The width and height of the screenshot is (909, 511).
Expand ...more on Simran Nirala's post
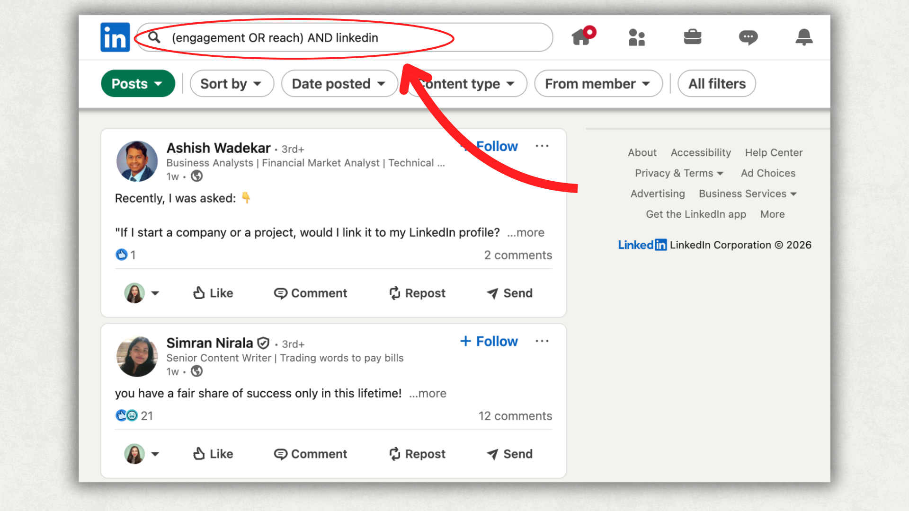pyautogui.click(x=428, y=393)
